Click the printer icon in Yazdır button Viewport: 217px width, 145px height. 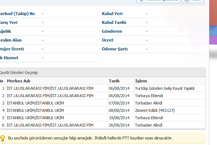tap(187, 1)
